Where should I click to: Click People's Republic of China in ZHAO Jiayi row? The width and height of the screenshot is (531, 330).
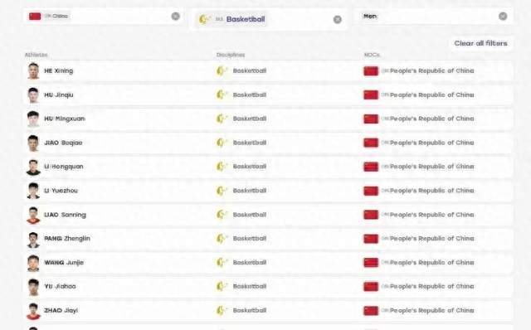pos(431,310)
